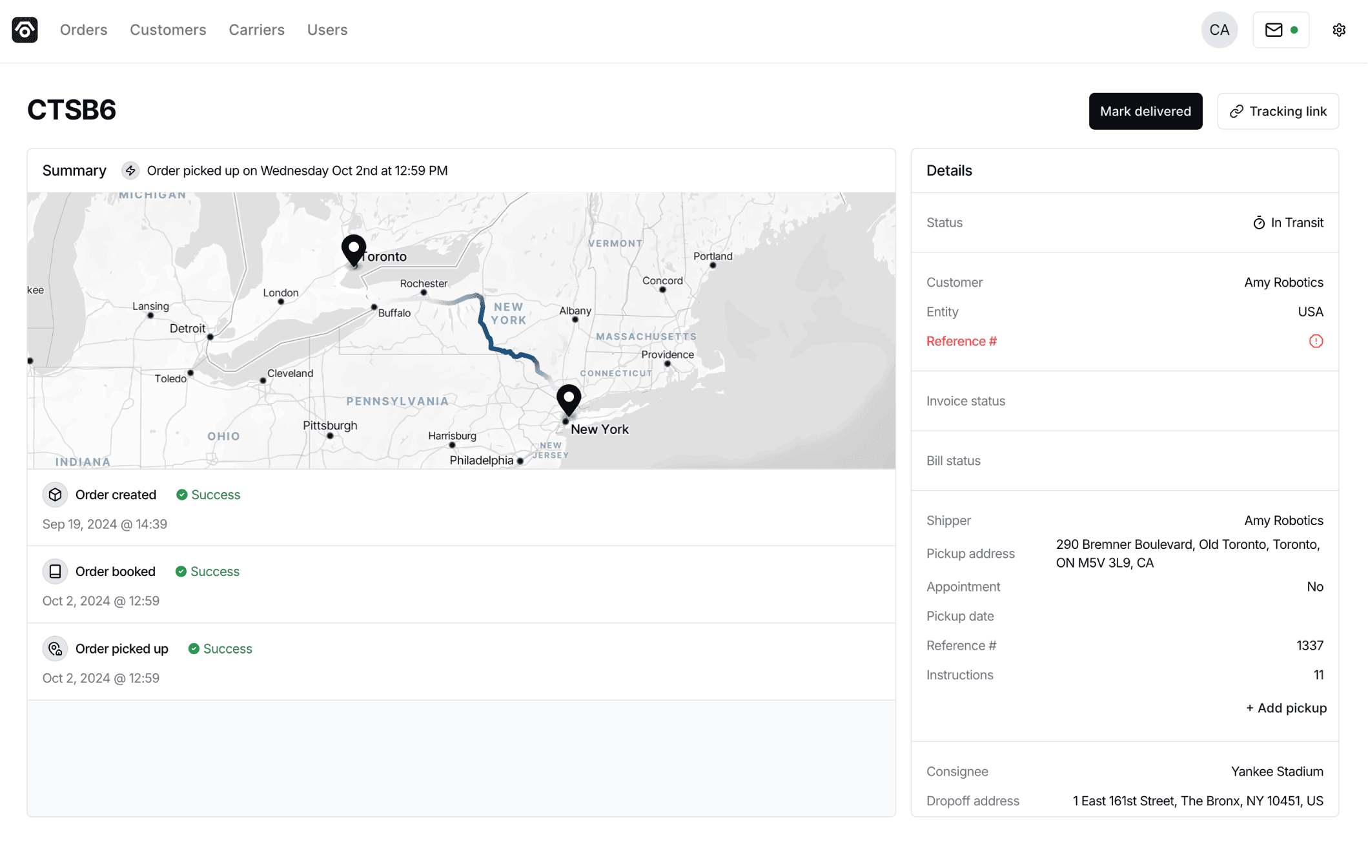The image size is (1368, 844).
Task: Open the Users section
Action: pyautogui.click(x=327, y=29)
